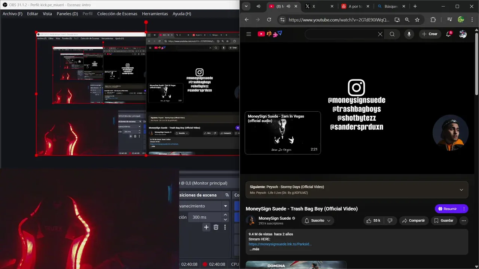Open the browser profile avatar
The width and height of the screenshot is (479, 269).
pyautogui.click(x=461, y=20)
